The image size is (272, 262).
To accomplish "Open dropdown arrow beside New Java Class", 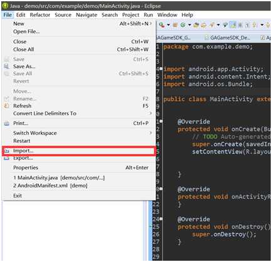I will 189,25.
